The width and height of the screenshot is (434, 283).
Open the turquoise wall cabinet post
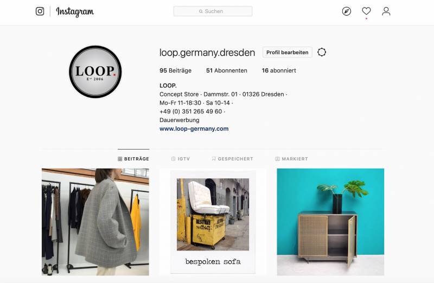[330, 222]
